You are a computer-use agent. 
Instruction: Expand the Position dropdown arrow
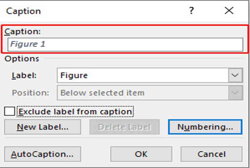click(236, 93)
